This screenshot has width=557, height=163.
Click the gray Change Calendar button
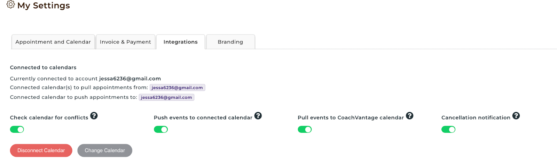point(105,150)
